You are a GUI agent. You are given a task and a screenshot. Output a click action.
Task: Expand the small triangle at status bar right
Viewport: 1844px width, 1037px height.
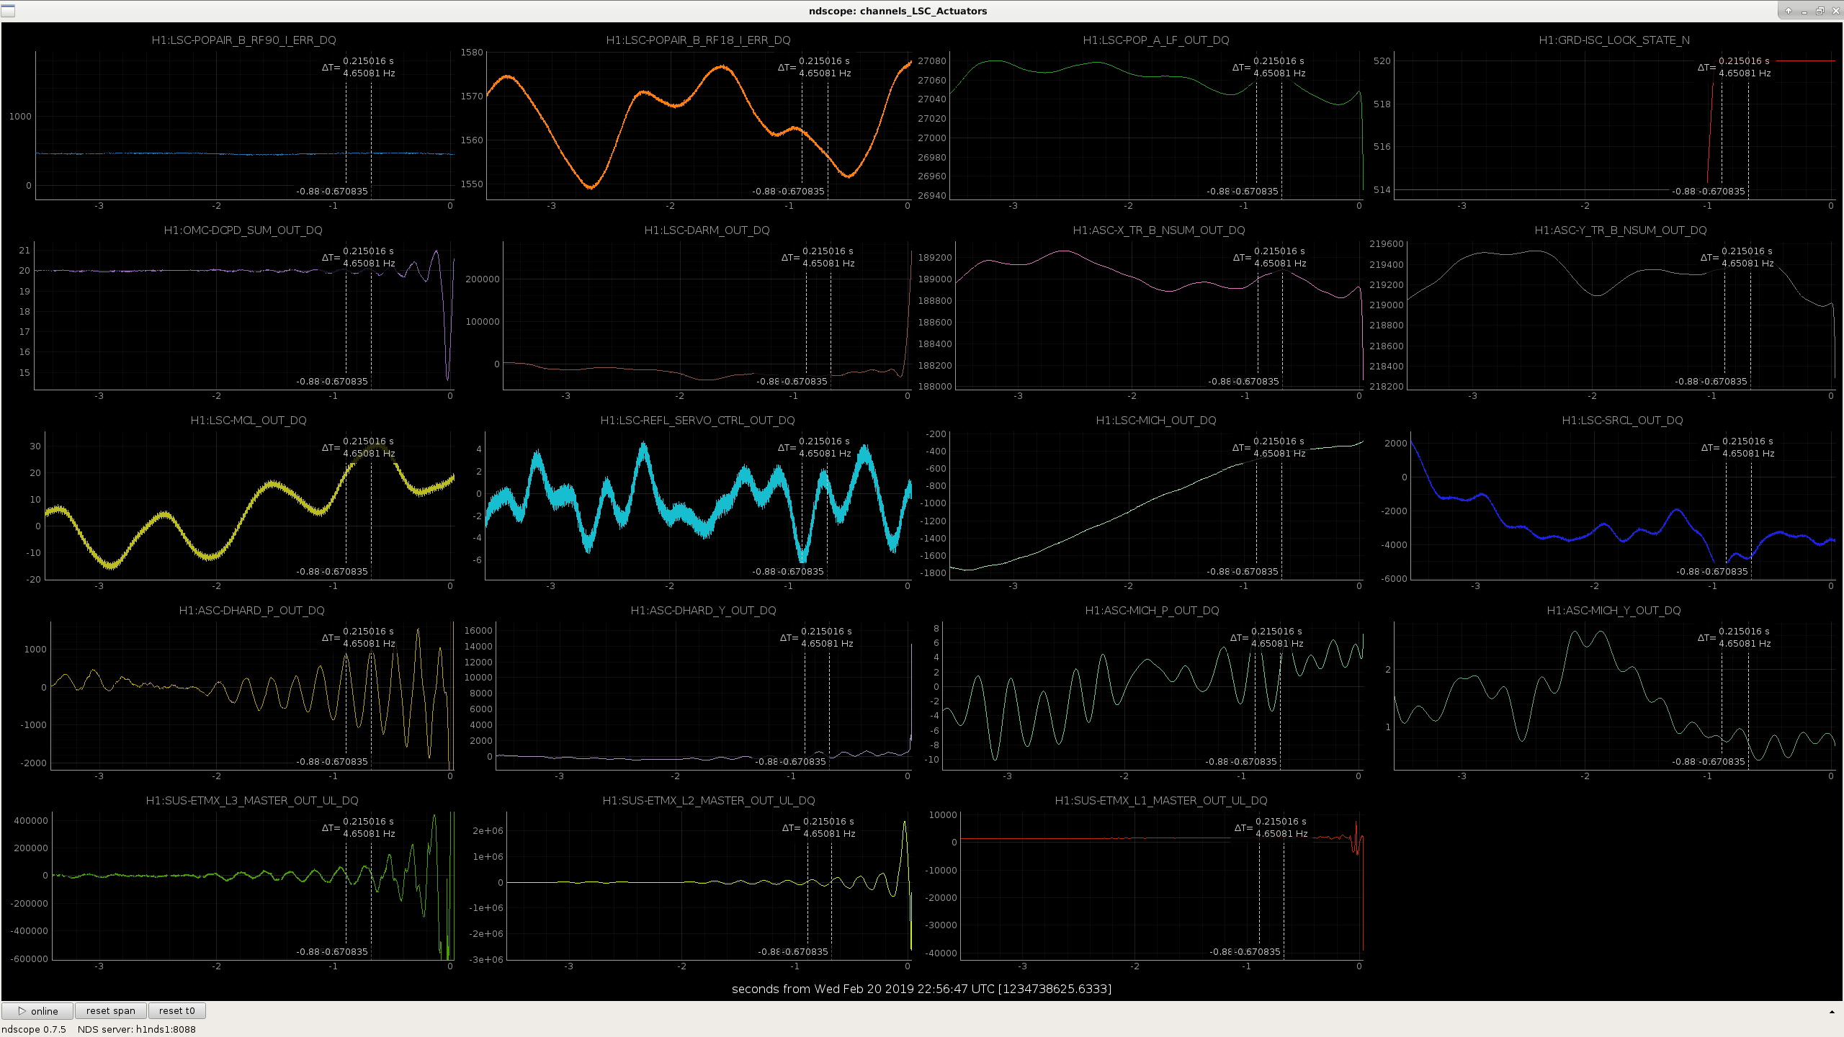pyautogui.click(x=1832, y=1013)
